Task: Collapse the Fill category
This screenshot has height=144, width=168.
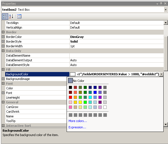Action: pos(3,70)
